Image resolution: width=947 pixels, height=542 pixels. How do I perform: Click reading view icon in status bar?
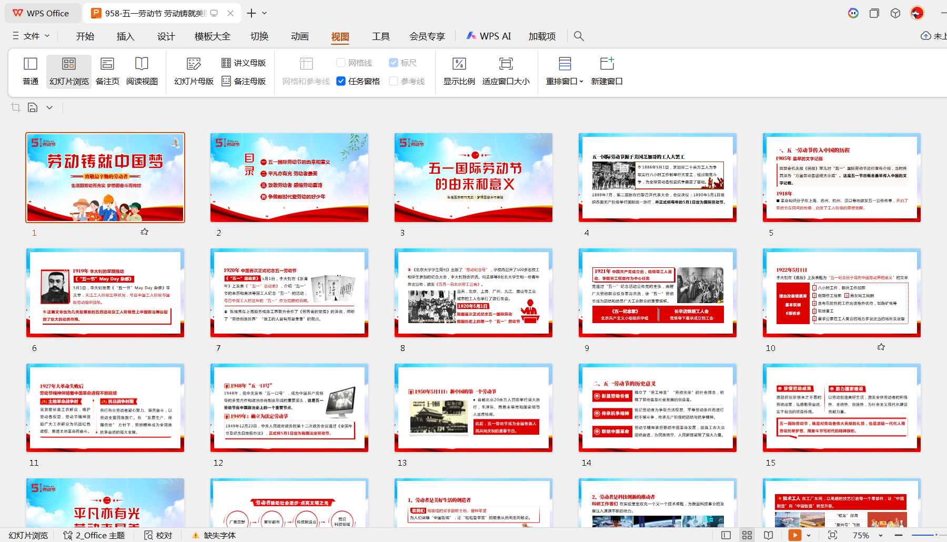pyautogui.click(x=769, y=535)
